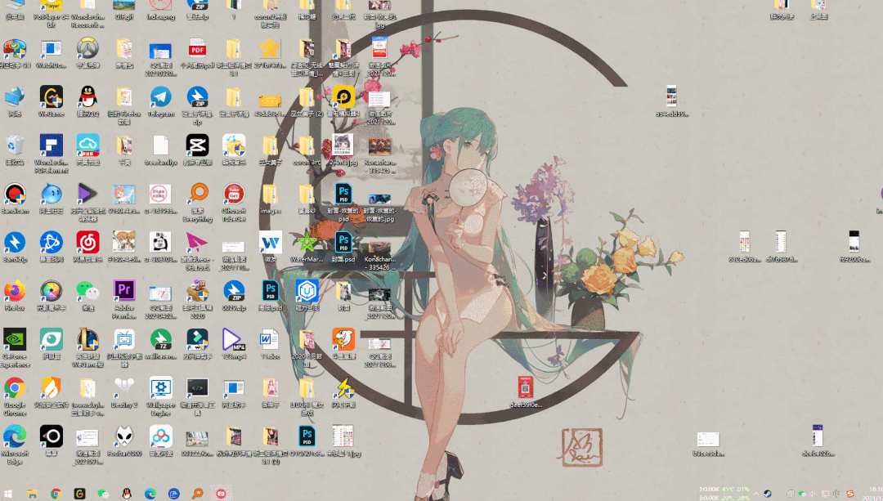Screen dimensions: 883x501
Task: Open the Telegram desktop shortcut
Action: [x=160, y=101]
